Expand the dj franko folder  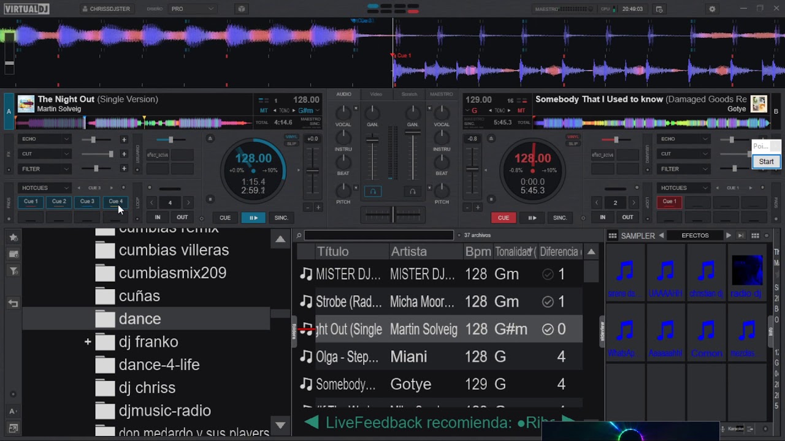point(88,342)
